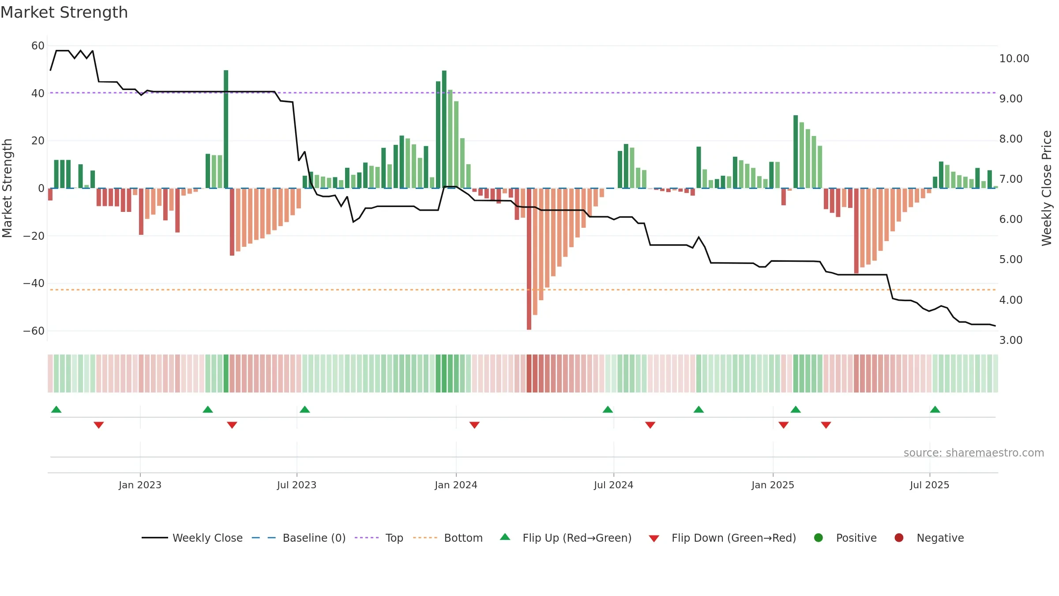Image resolution: width=1059 pixels, height=596 pixels.
Task: Toggle the Baseline (0) legend label
Action: [x=314, y=538]
